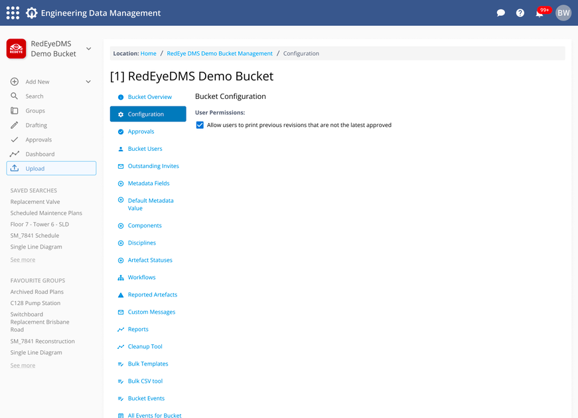
Task: Open Floor 7 - Tower 6 - SLD search
Action: click(x=39, y=224)
